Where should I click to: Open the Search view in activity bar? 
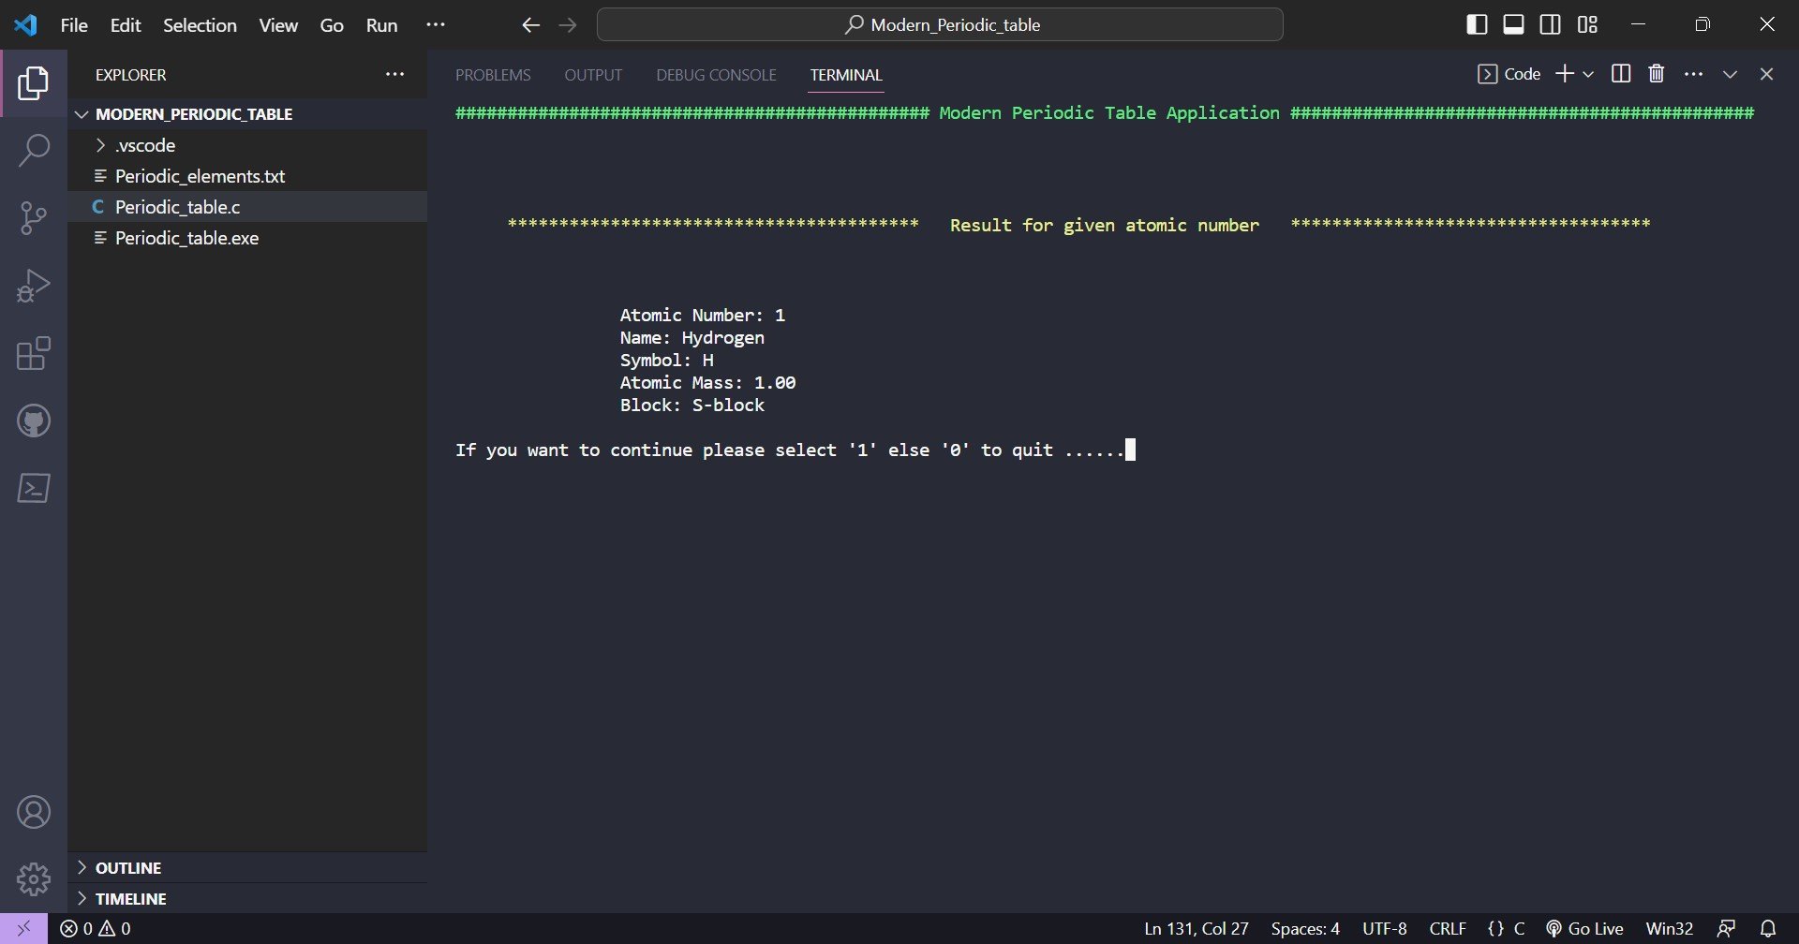point(34,150)
